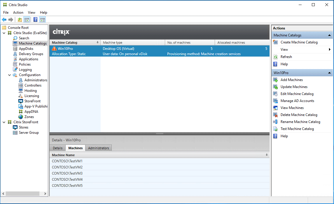This screenshot has height=204, width=334.
Task: Click the Refresh icon in Actions pane
Action: [275, 57]
